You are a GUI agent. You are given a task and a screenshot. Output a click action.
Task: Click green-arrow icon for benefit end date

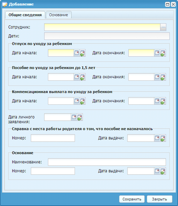pyautogui.click(x=163, y=77)
